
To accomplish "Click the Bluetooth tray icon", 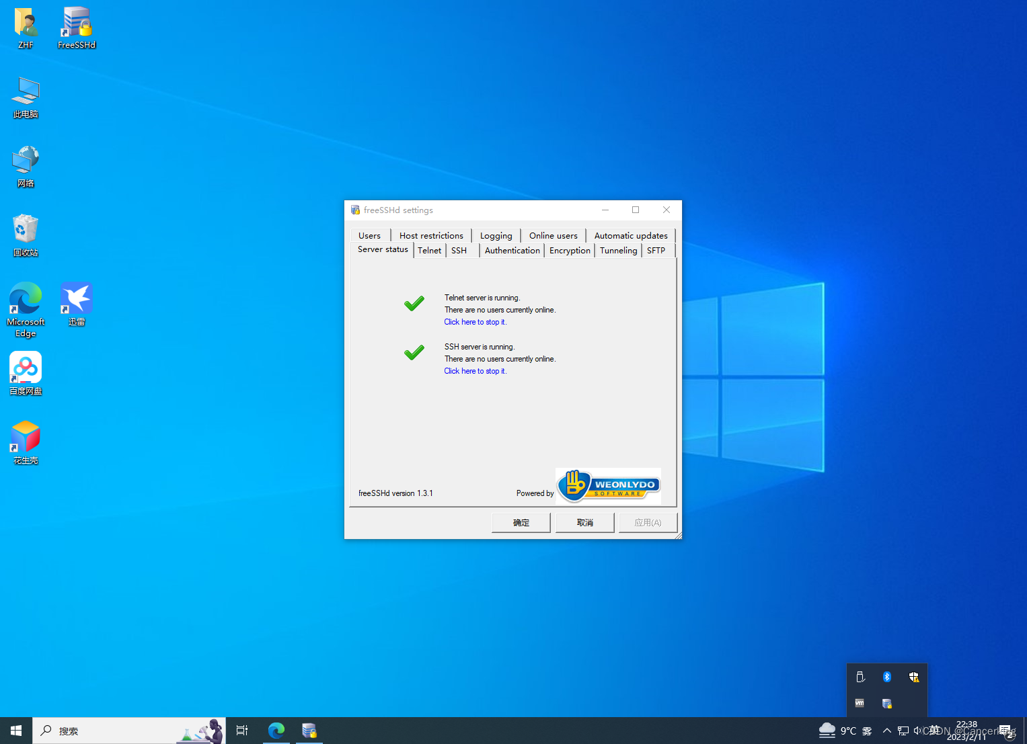I will (886, 677).
